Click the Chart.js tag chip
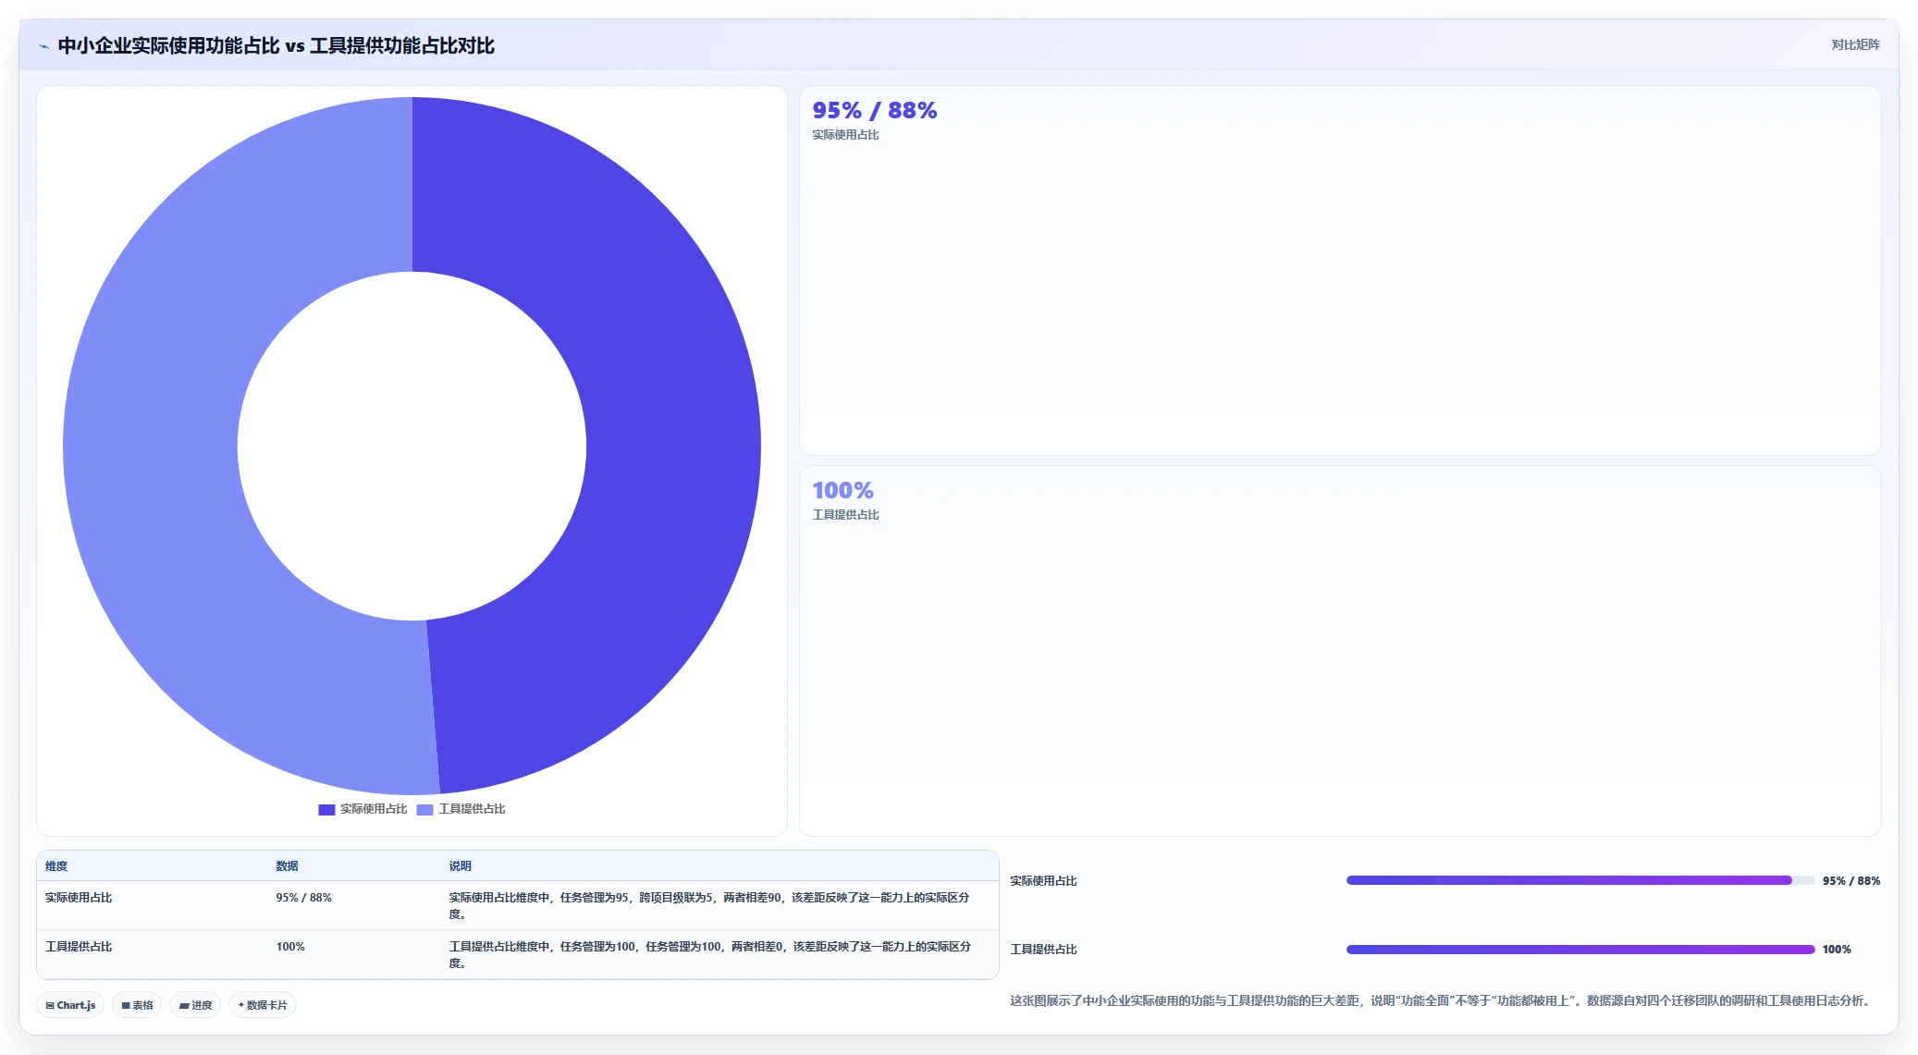 click(x=70, y=1005)
